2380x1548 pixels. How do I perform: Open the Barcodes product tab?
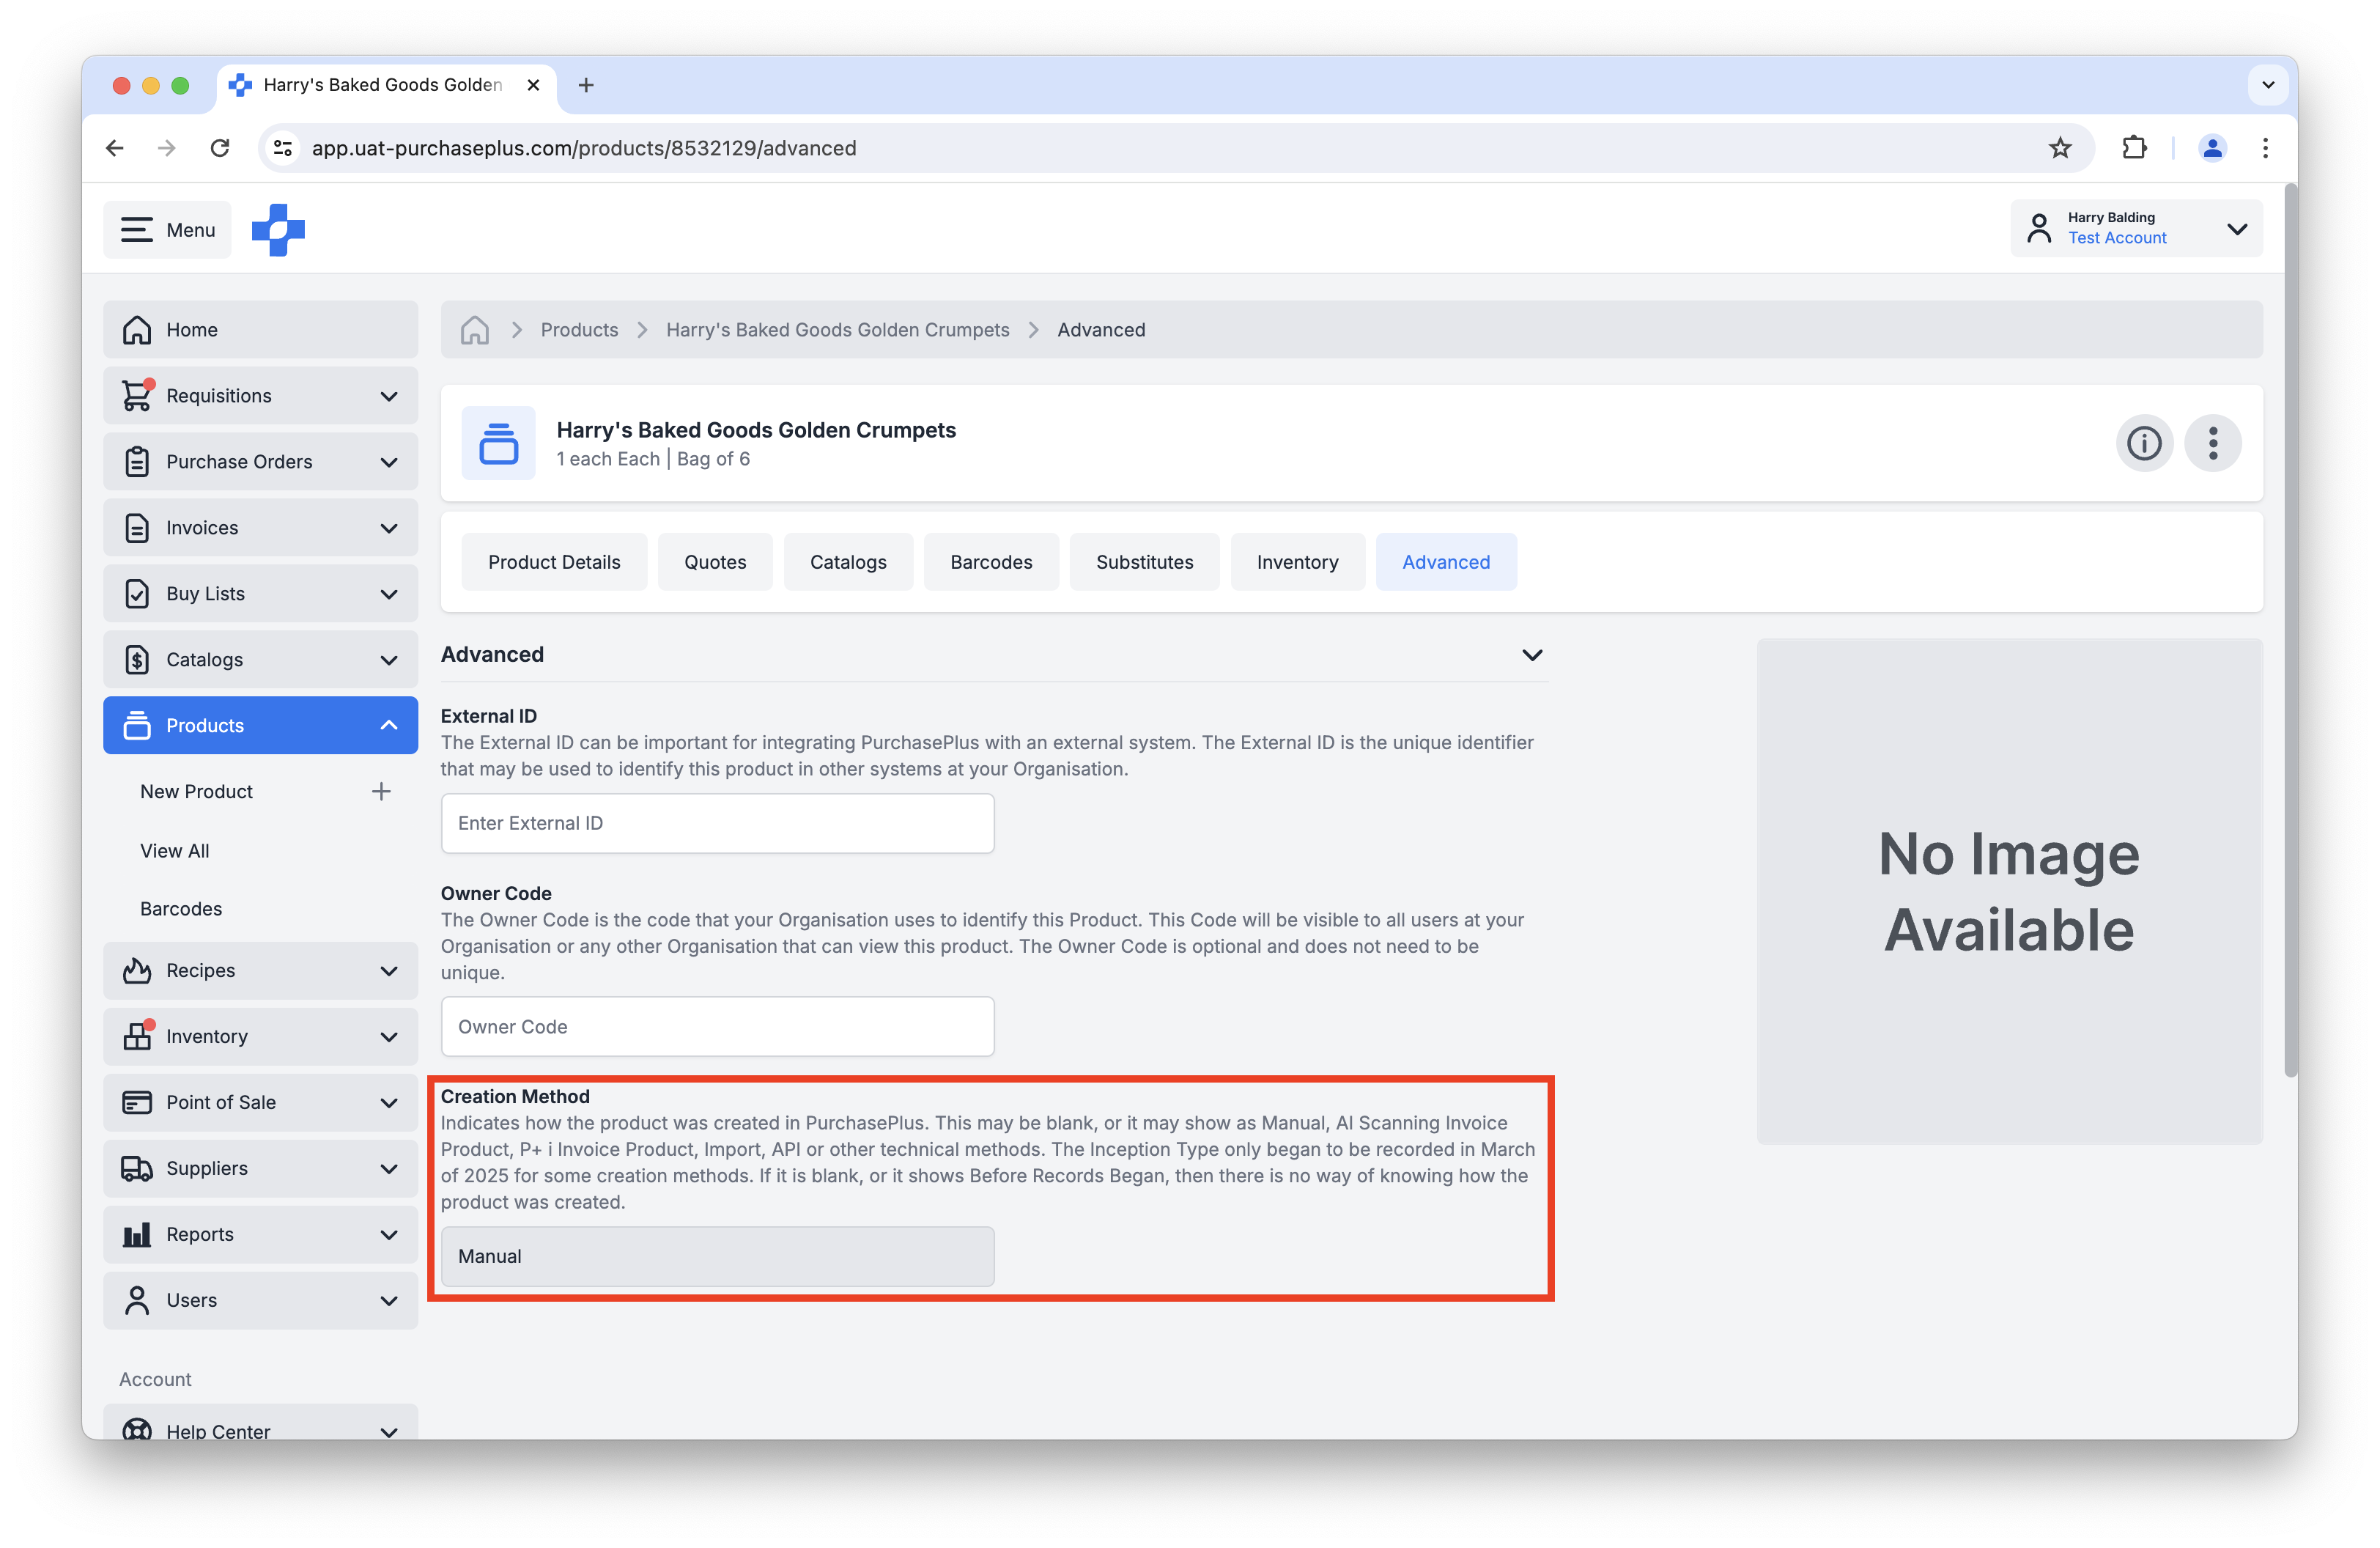(x=991, y=562)
